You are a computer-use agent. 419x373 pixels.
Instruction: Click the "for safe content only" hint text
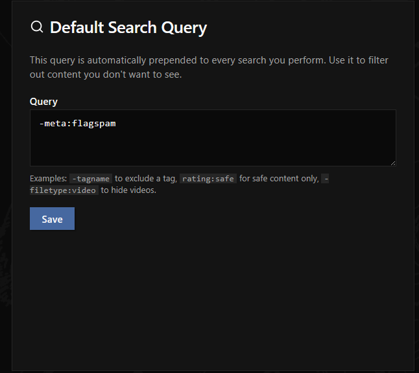click(279, 179)
